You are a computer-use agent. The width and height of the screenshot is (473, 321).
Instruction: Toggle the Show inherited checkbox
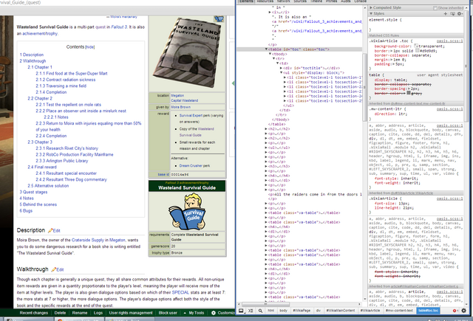click(435, 8)
